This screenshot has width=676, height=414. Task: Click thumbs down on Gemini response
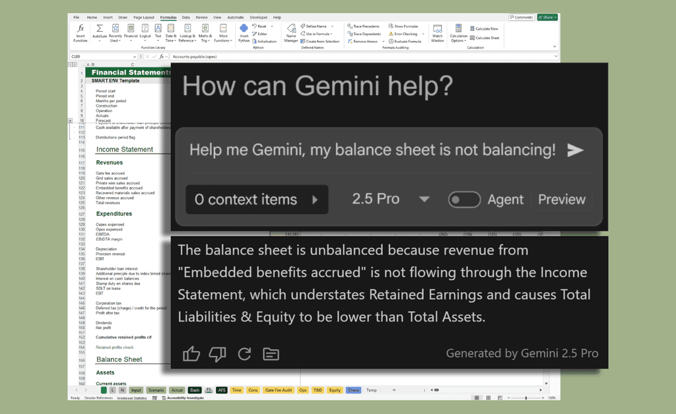point(217,354)
